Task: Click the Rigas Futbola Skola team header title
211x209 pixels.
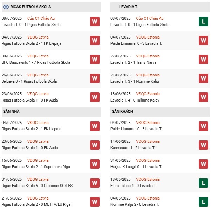Action: (x=30, y=7)
